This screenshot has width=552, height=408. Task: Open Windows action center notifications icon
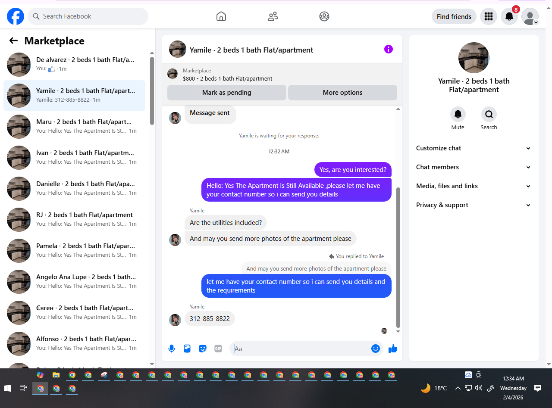pyautogui.click(x=538, y=388)
